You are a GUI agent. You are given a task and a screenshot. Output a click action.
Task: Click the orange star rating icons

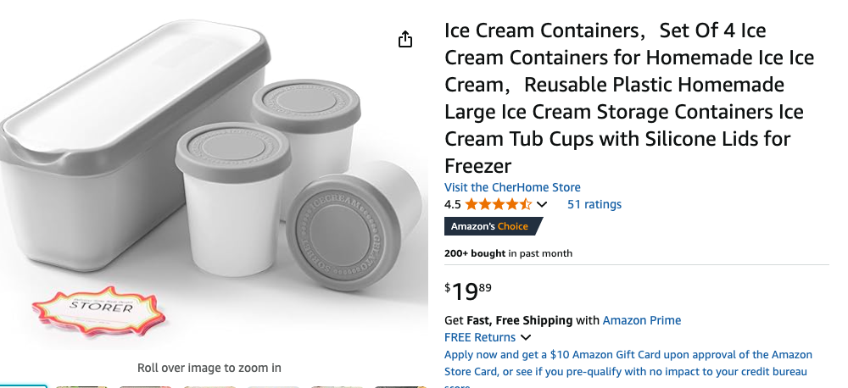[x=499, y=204]
